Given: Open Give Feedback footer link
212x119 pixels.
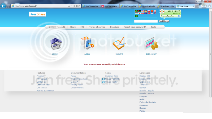Looking at the screenshot, I should pos(77,88).
